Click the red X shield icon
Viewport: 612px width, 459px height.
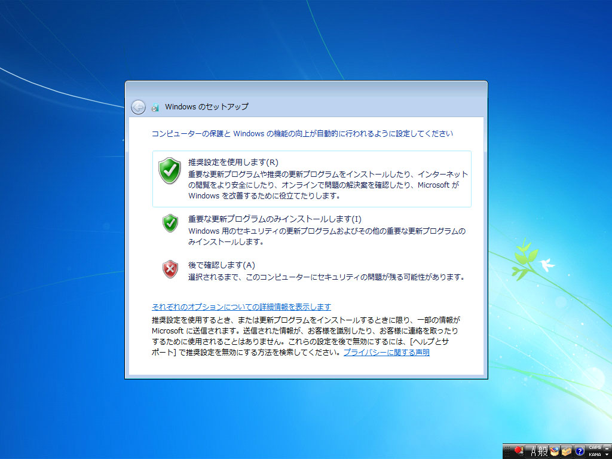tap(170, 269)
